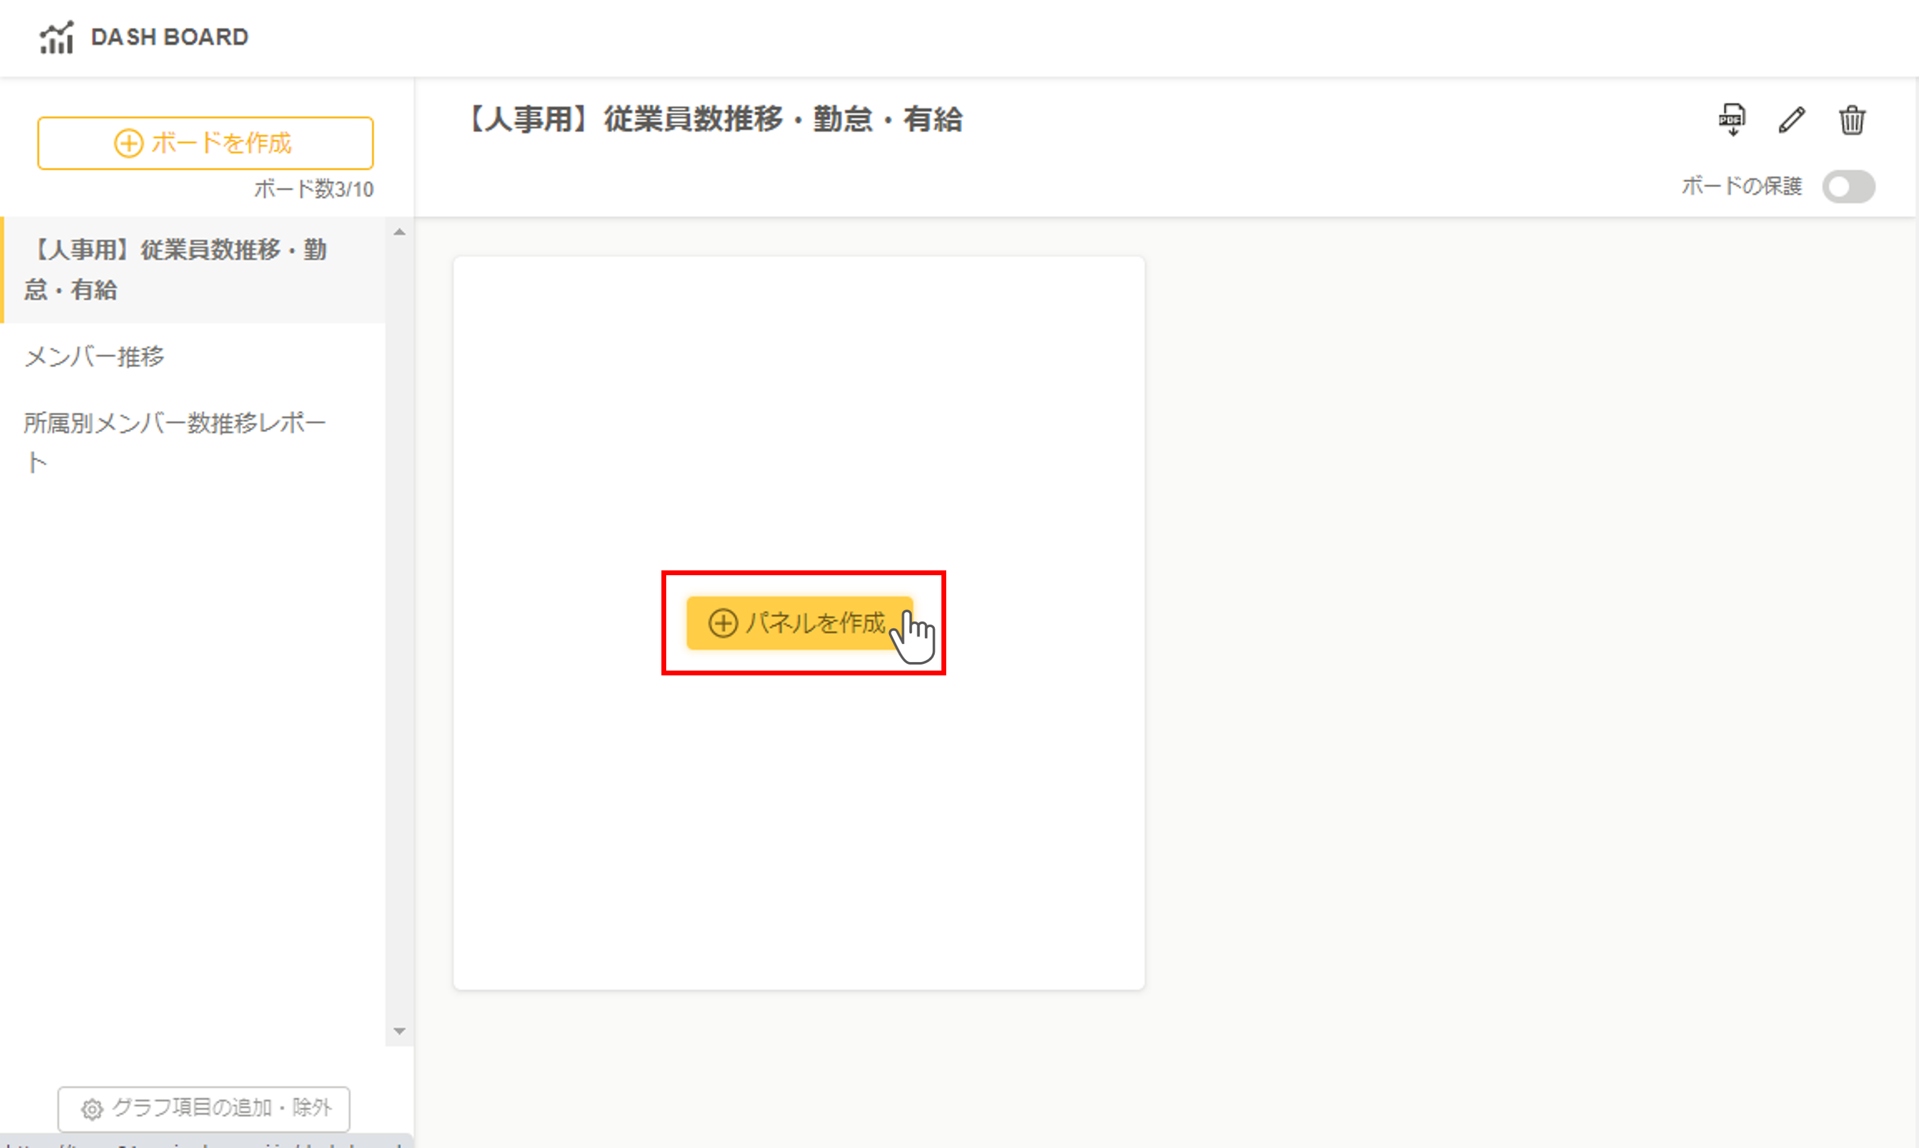Open グラフ項目の追加・除外 settings
This screenshot has height=1148, width=1919.
(203, 1109)
